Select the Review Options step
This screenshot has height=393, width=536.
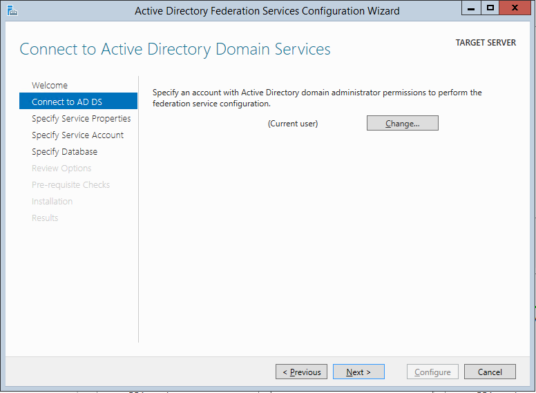(61, 169)
